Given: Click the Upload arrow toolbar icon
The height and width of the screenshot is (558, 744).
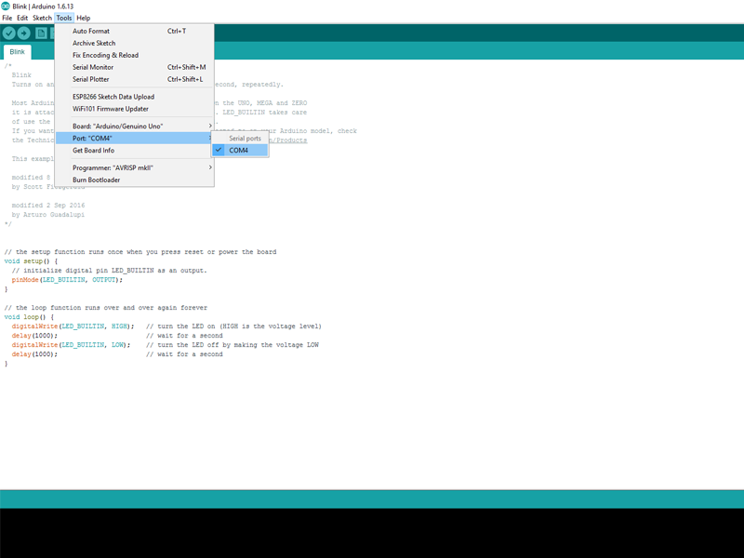Looking at the screenshot, I should (24, 33).
